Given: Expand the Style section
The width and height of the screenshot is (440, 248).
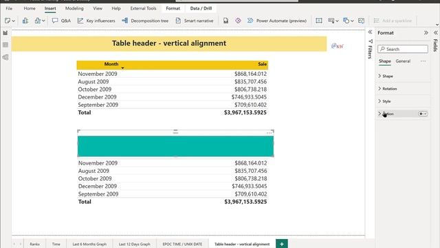Looking at the screenshot, I should point(403,101).
